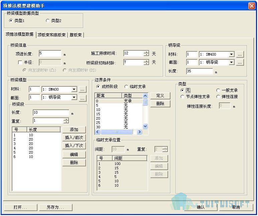Click the ellipsis button beside 桥梁模型 截面
The width and height of the screenshot is (258, 216).
coord(83,98)
